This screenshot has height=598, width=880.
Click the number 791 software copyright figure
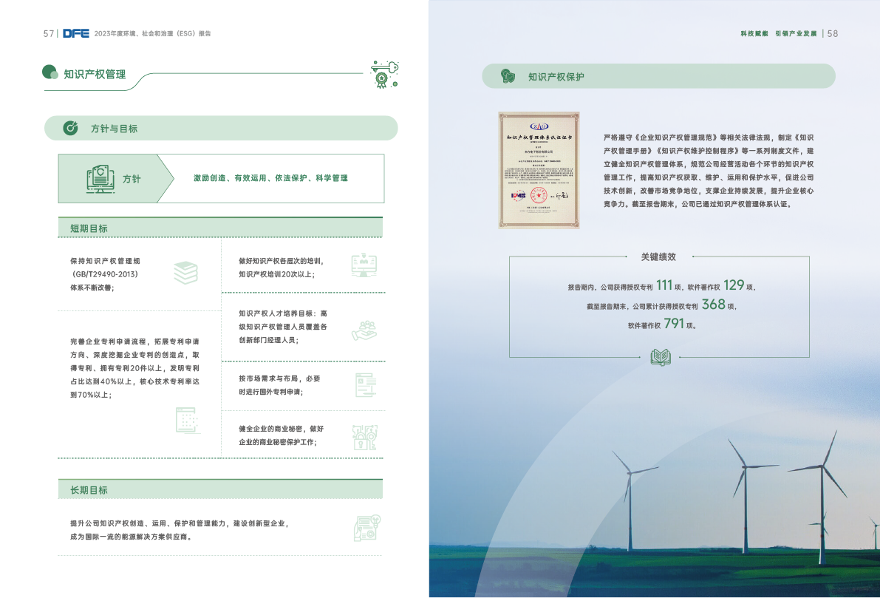pyautogui.click(x=673, y=324)
